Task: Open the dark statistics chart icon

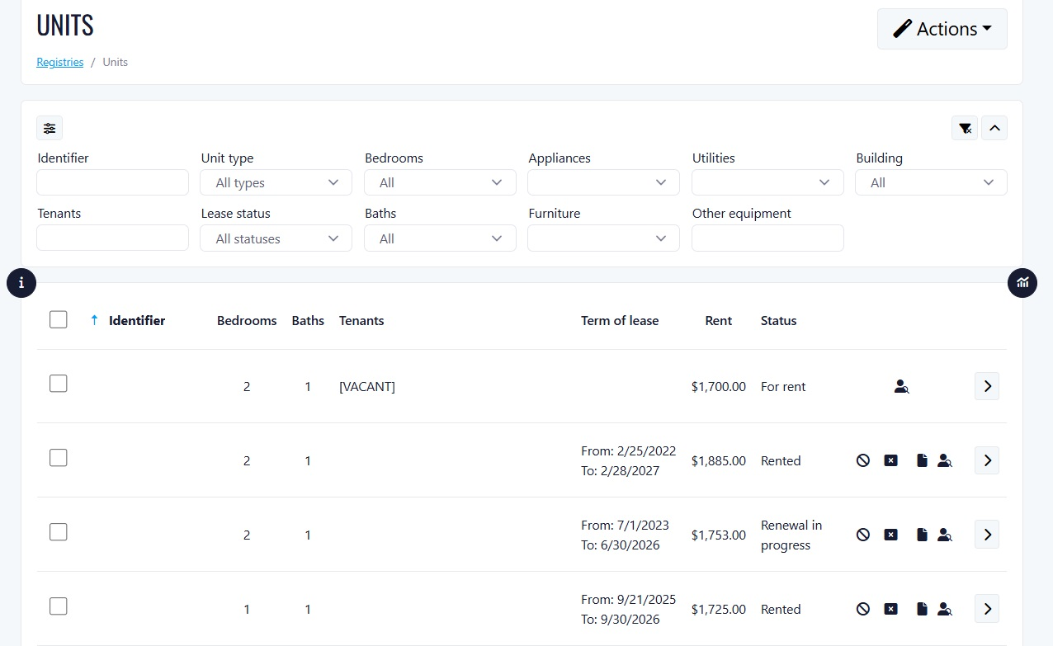Action: (x=1022, y=283)
